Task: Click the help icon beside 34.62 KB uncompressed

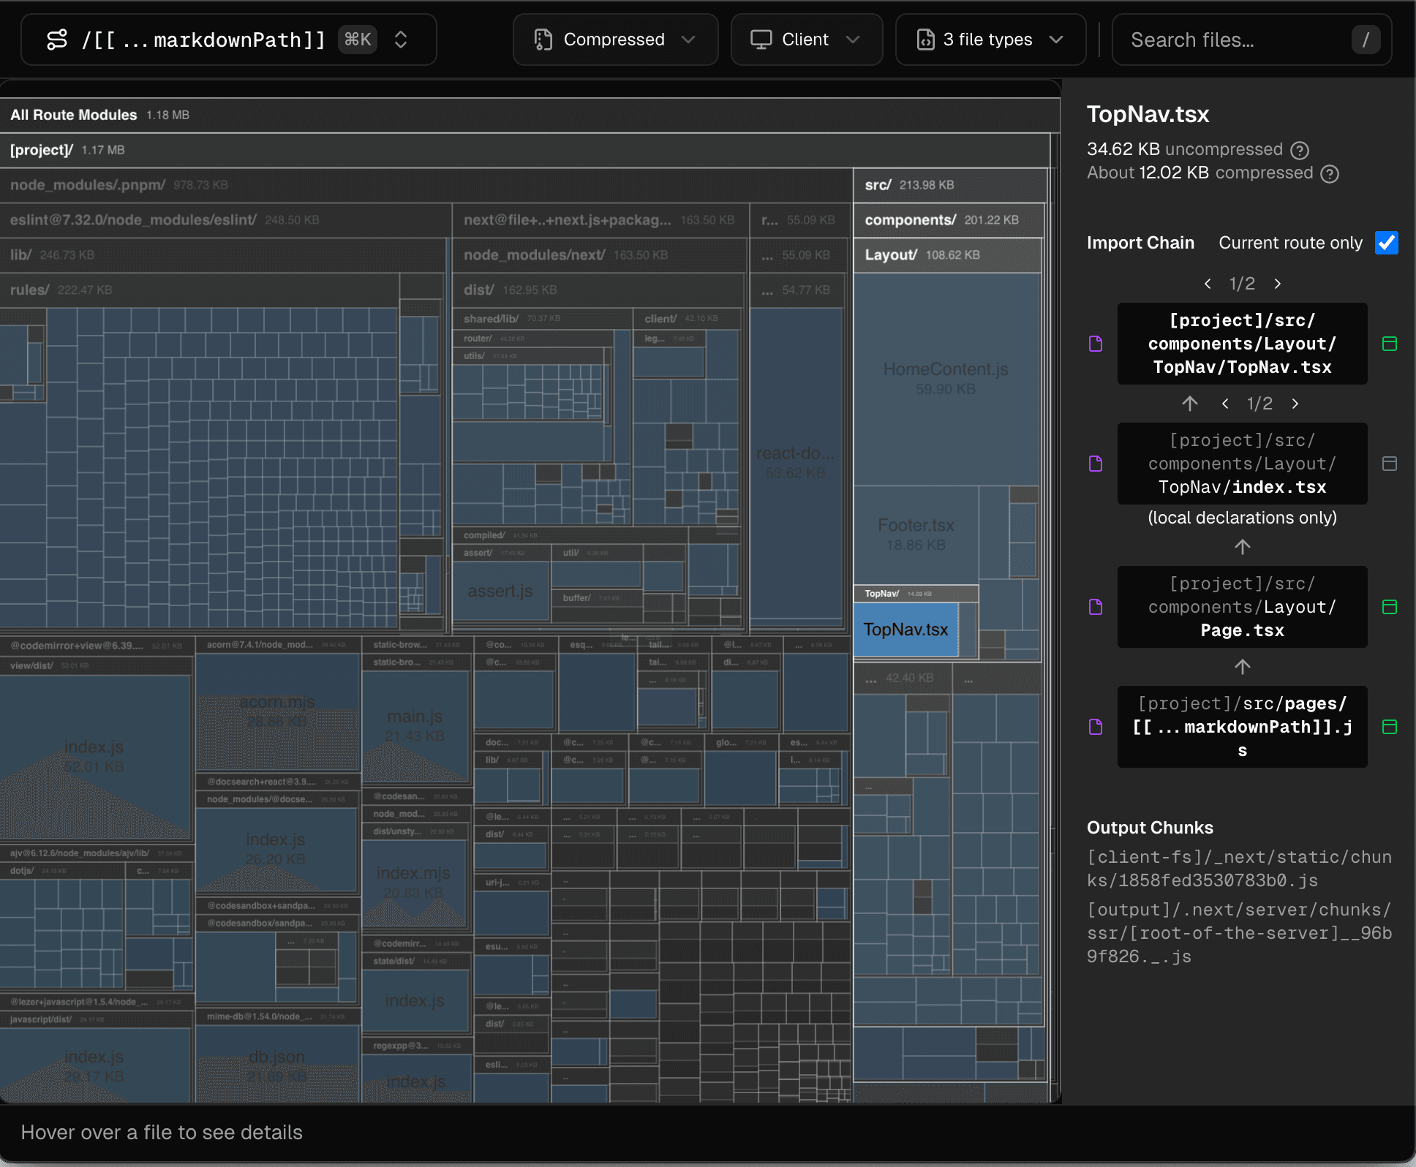Action: point(1300,150)
